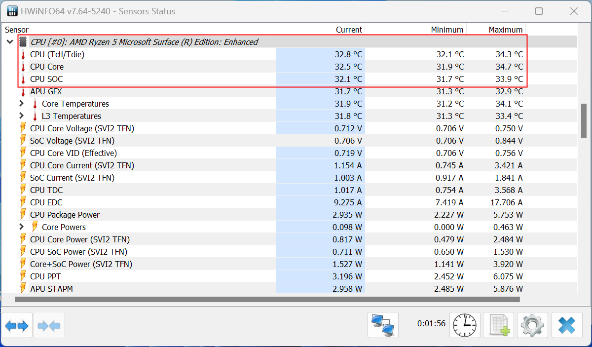Click the current value 0.712 V
Screen dimensions: 592x347
coord(348,128)
